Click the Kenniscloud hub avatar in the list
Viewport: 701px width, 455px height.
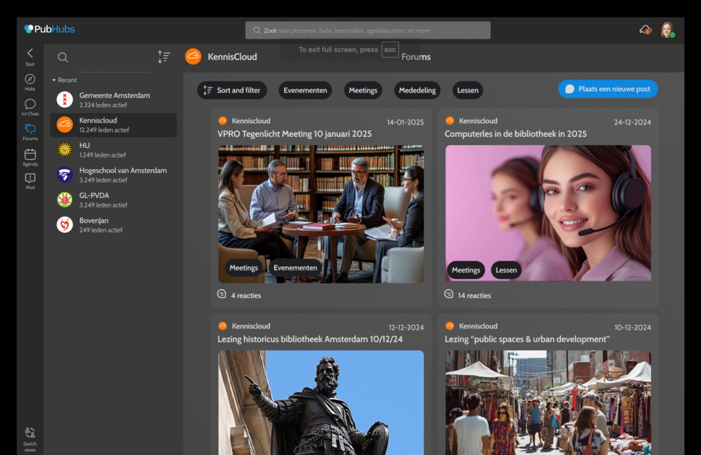click(65, 125)
